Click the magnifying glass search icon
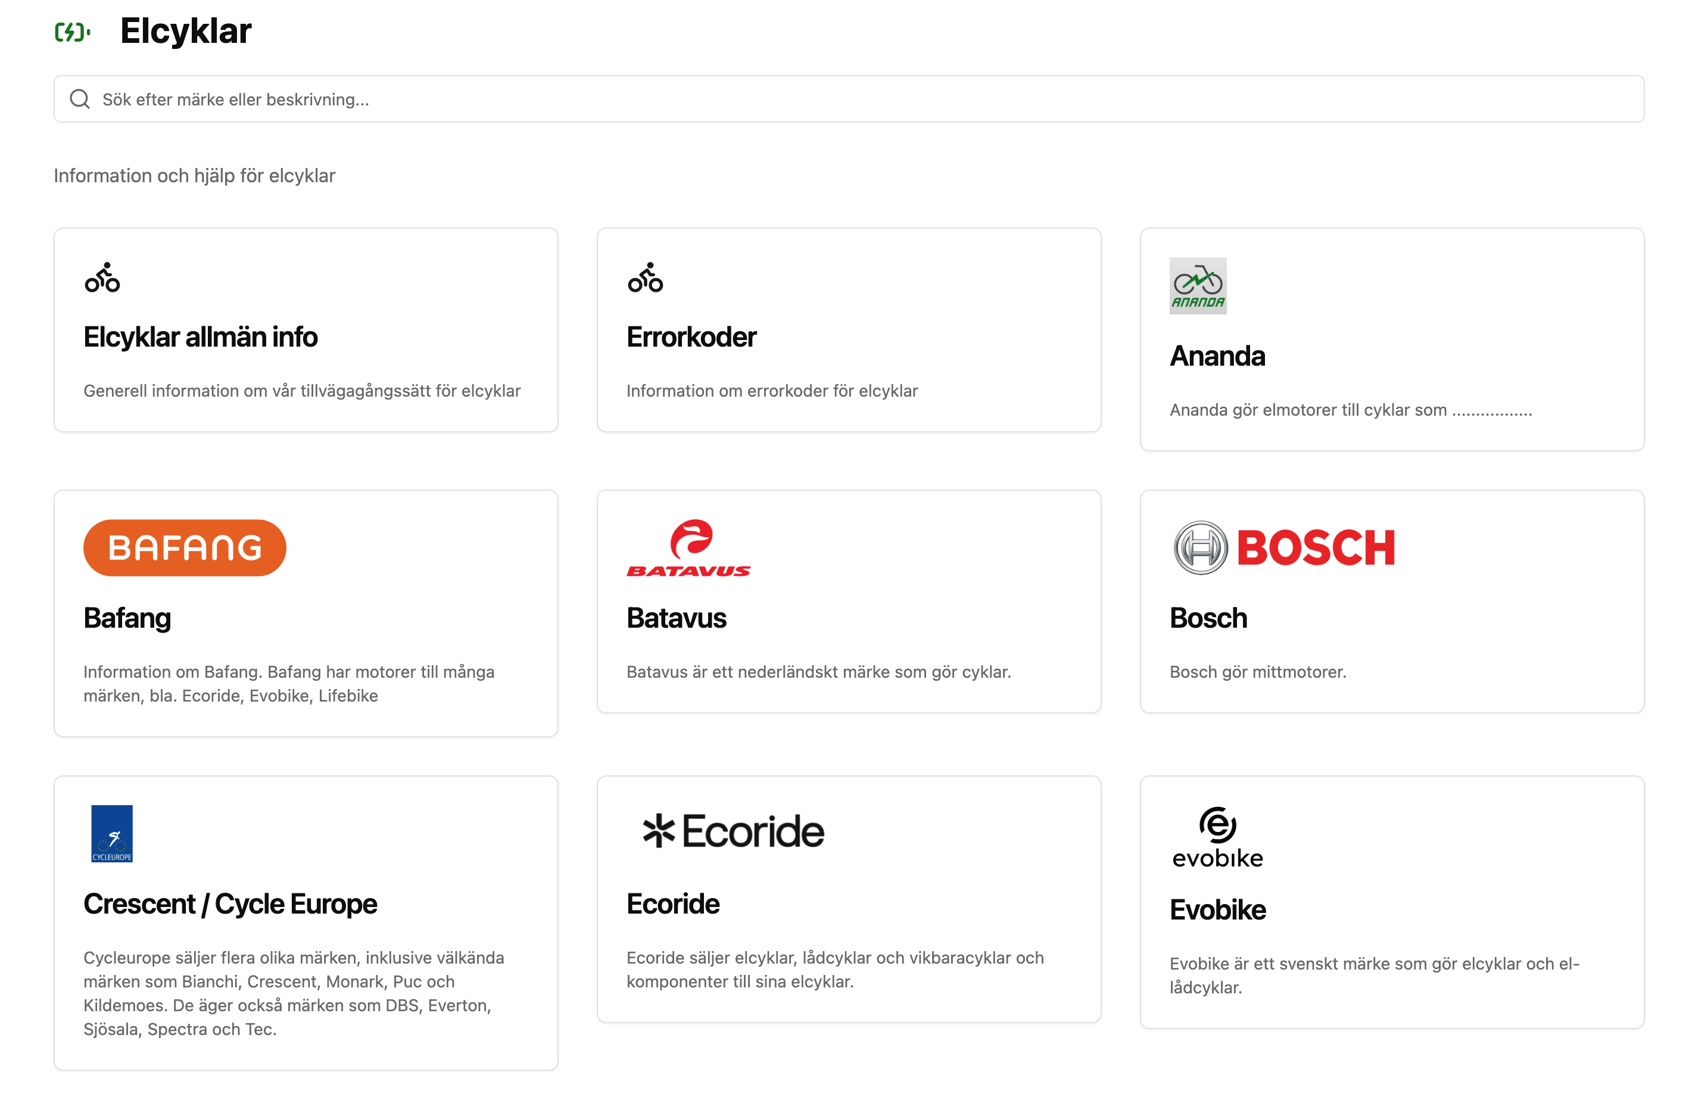Screen dimensions: 1689x1097 point(79,99)
